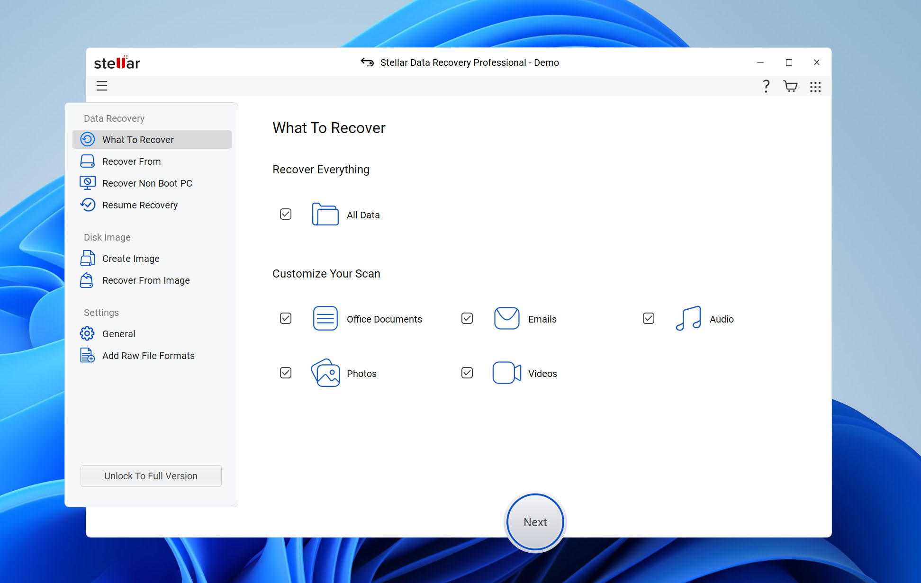
Task: Open the shopping cart icon
Action: click(790, 86)
